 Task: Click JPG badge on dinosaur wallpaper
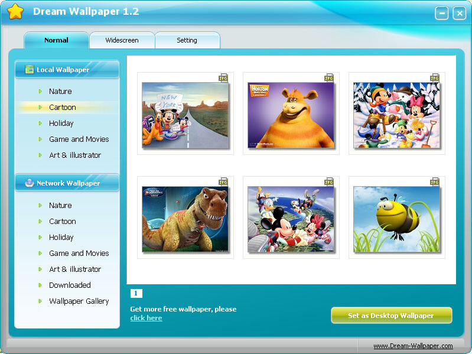(x=223, y=182)
